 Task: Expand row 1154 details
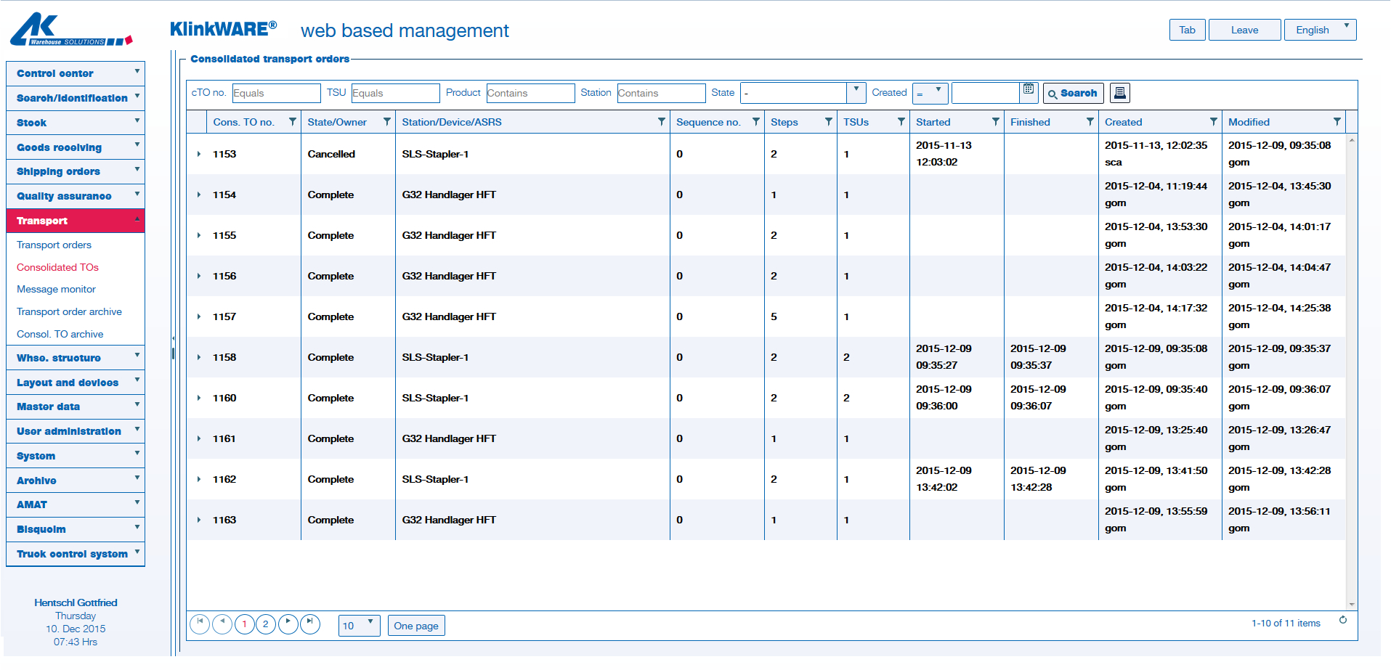198,195
